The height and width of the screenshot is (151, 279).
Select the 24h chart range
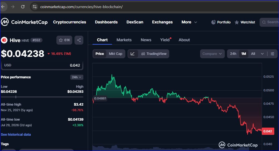pos(233,54)
